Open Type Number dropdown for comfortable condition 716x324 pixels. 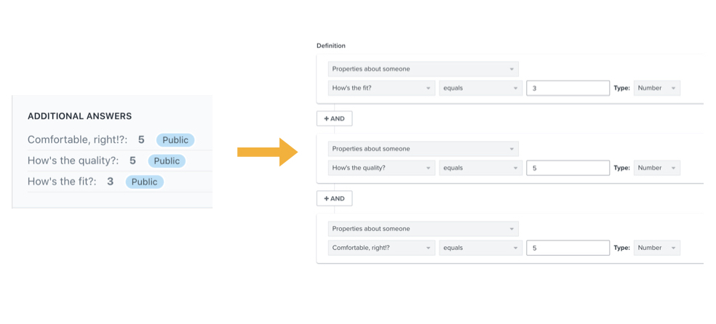(x=656, y=248)
